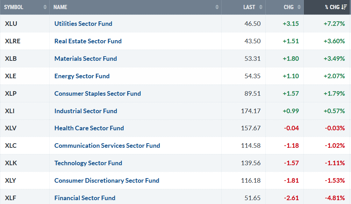The height and width of the screenshot is (204, 351).
Task: Click the SYMBOL column header
Action: (x=14, y=7)
